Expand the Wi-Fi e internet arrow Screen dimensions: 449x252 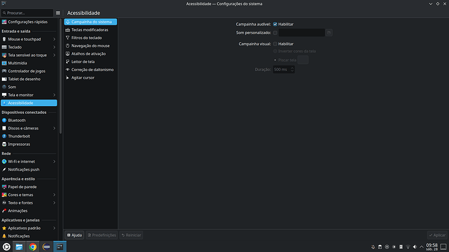pyautogui.click(x=54, y=161)
